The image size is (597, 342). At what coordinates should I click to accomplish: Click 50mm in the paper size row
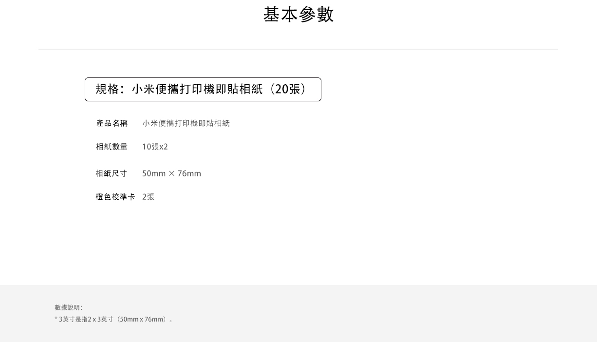(154, 174)
